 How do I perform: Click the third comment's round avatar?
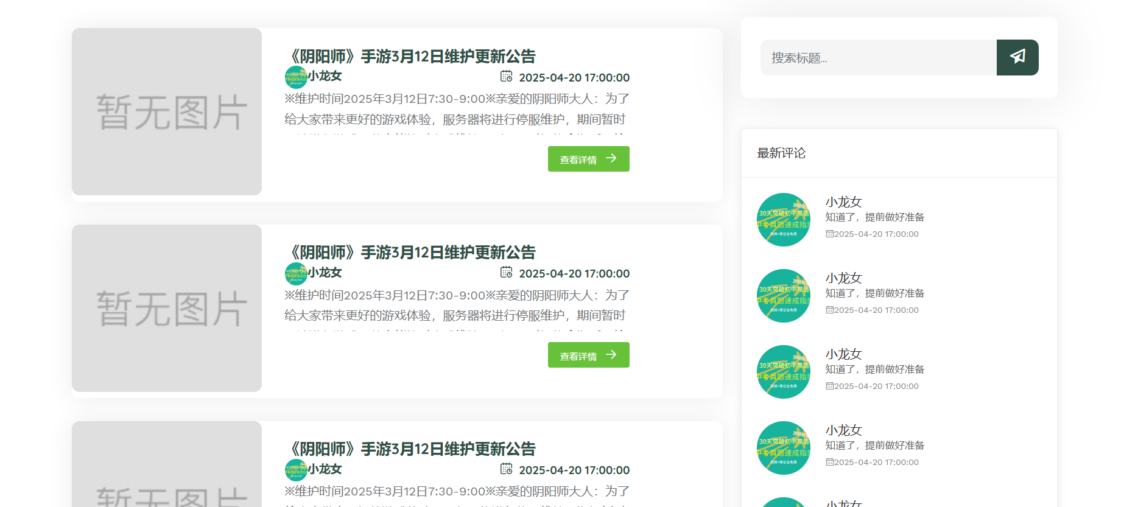[784, 372]
